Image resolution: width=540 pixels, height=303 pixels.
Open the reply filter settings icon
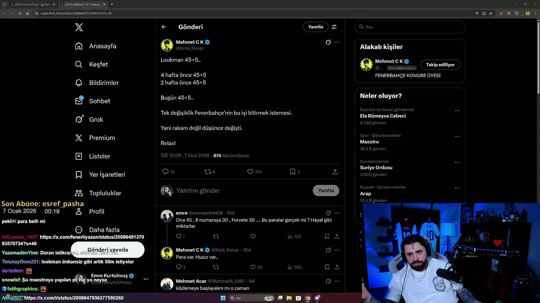point(334,27)
